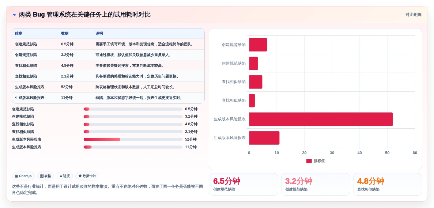Click the shorter 生成版本风险报表 chart bar
The image size is (434, 208).
(x=264, y=138)
